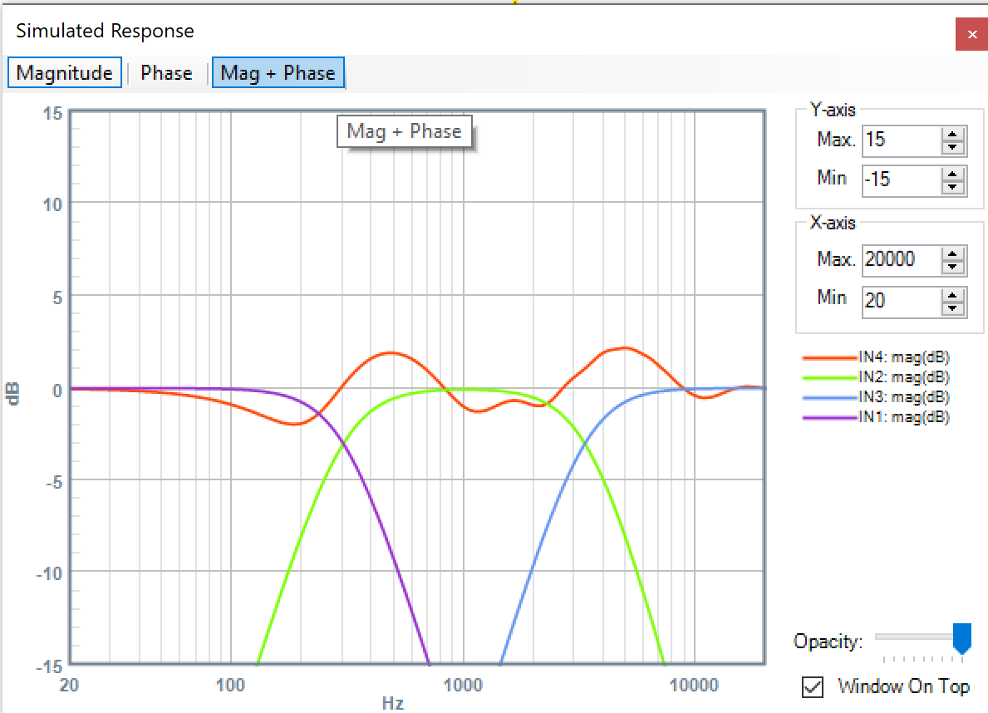Click the Simulated Response window title

pos(106,31)
